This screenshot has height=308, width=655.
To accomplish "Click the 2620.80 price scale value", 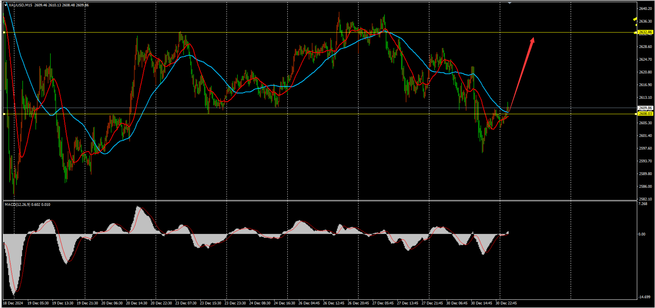I will [x=645, y=72].
